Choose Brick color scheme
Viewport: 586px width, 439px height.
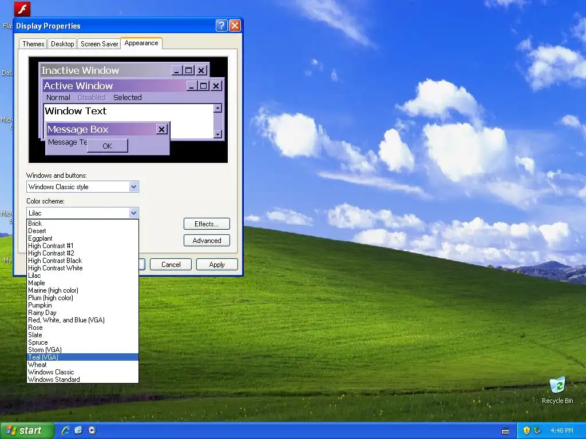click(x=82, y=224)
